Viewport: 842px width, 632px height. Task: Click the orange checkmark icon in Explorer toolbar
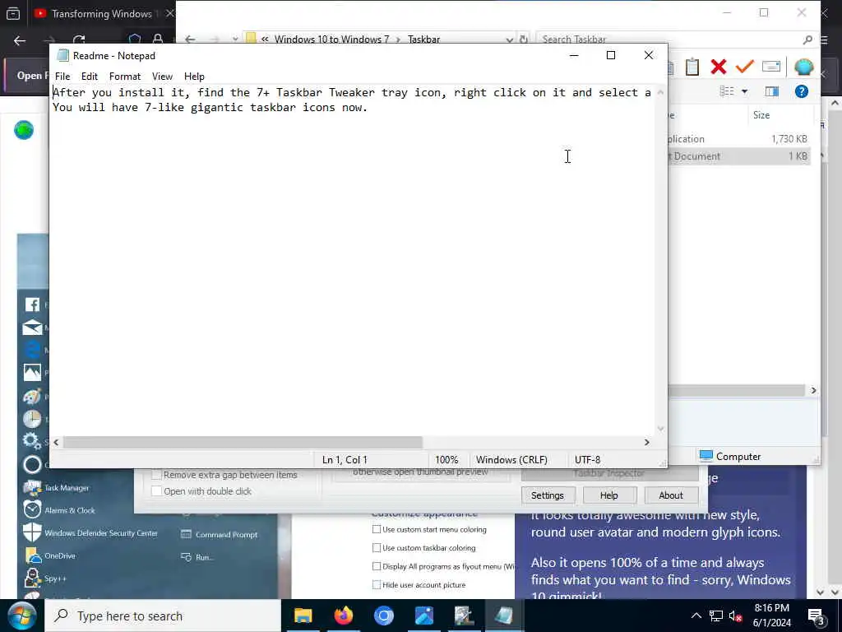pos(744,67)
